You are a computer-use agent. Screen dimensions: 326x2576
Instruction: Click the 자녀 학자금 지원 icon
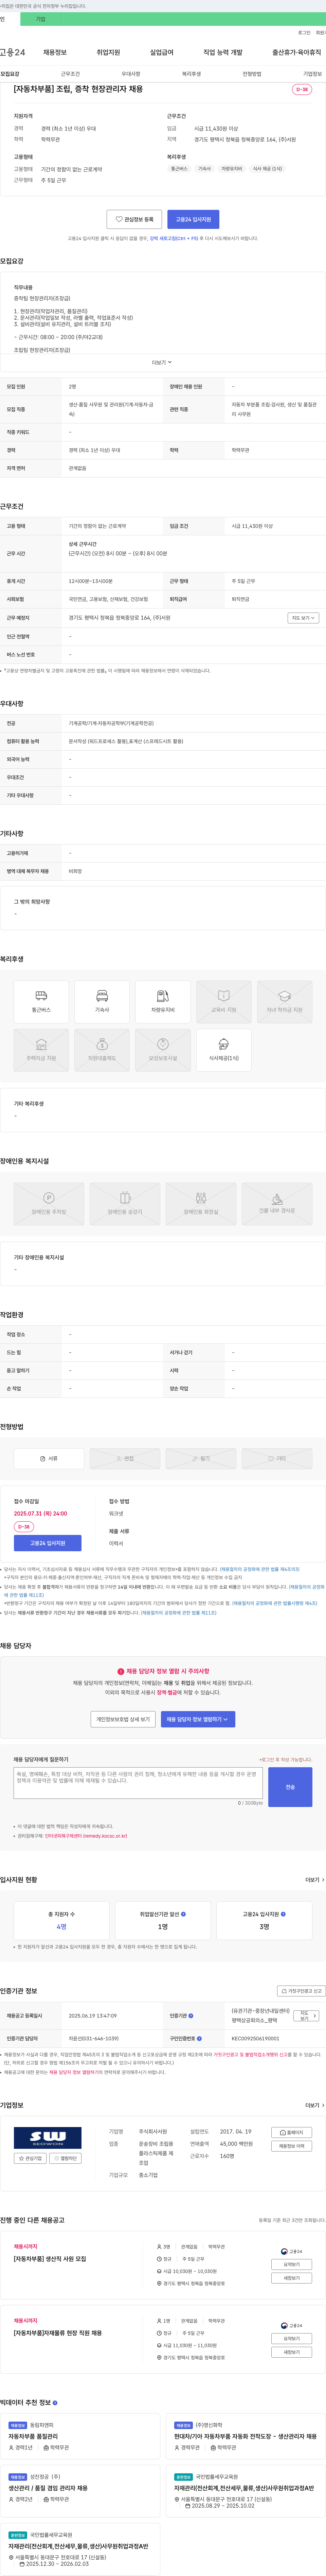pyautogui.click(x=284, y=1002)
